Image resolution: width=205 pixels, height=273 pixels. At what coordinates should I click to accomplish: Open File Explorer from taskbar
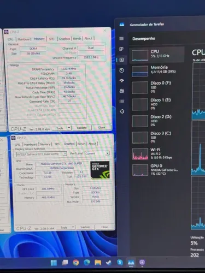tap(98, 263)
